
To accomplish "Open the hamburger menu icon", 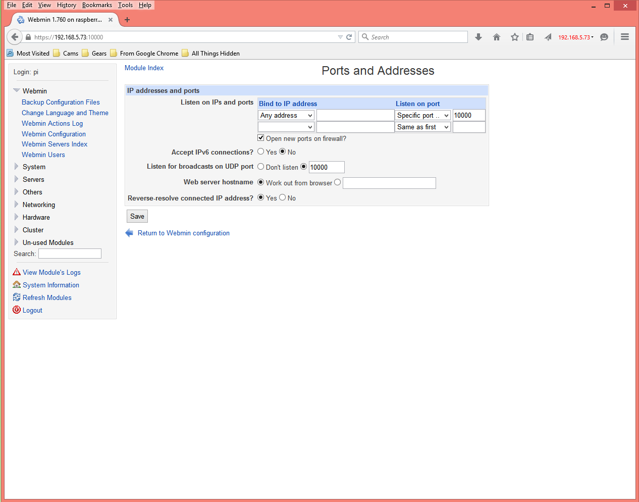I will click(x=625, y=37).
